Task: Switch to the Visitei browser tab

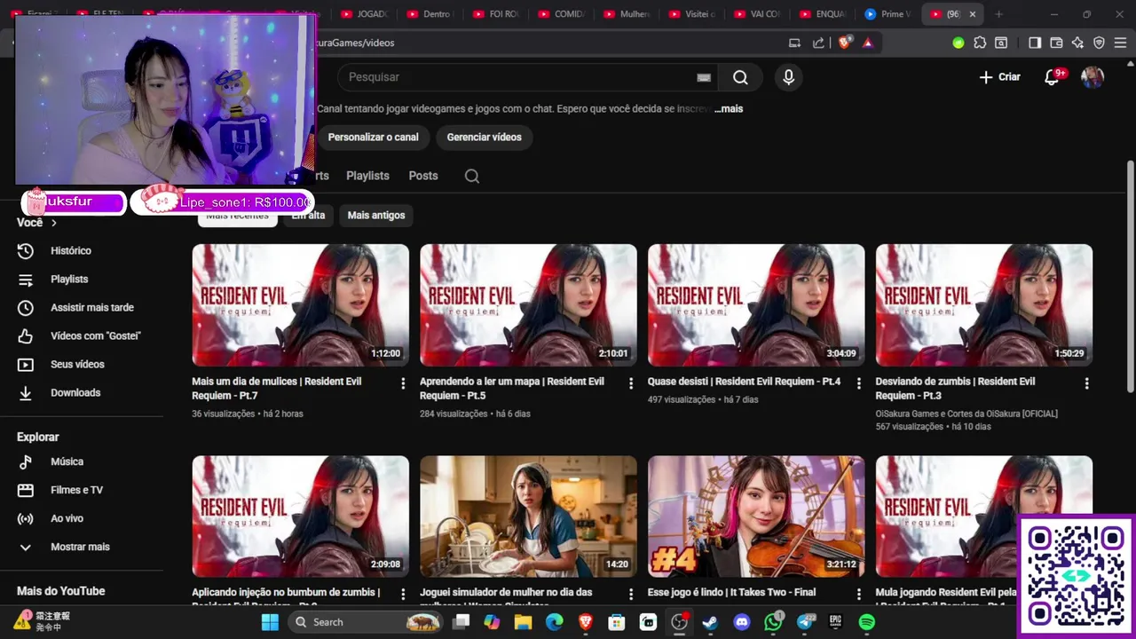Action: [x=694, y=14]
